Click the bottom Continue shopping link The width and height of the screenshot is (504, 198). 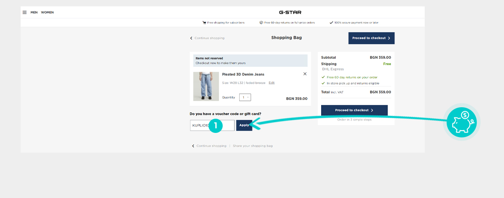pyautogui.click(x=211, y=146)
